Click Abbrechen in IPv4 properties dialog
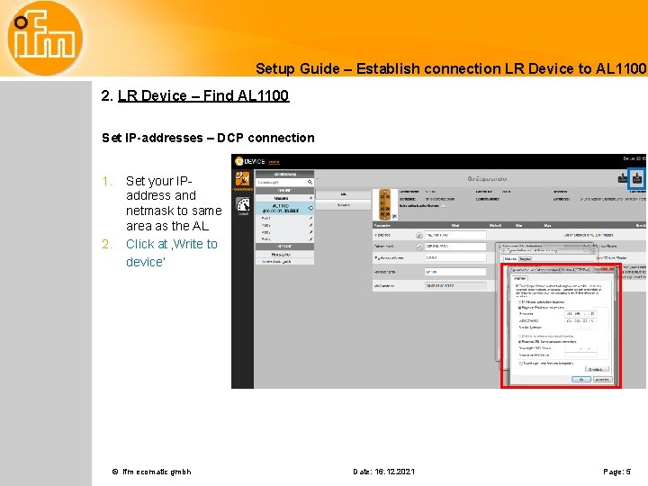Viewport: 648px width, 486px height. (x=602, y=380)
